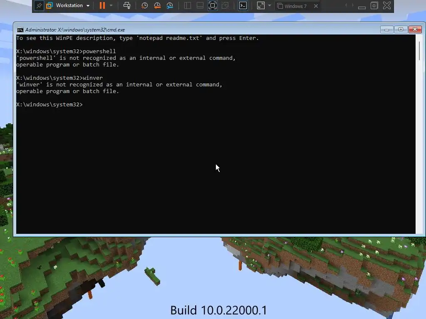Click the cmd.exe vertical scrollbar thumb

[x=419, y=50]
